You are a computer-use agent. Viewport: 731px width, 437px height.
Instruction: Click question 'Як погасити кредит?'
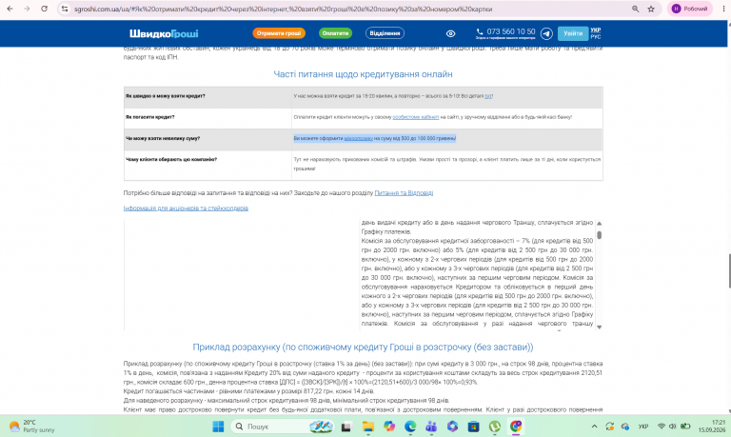coord(149,117)
